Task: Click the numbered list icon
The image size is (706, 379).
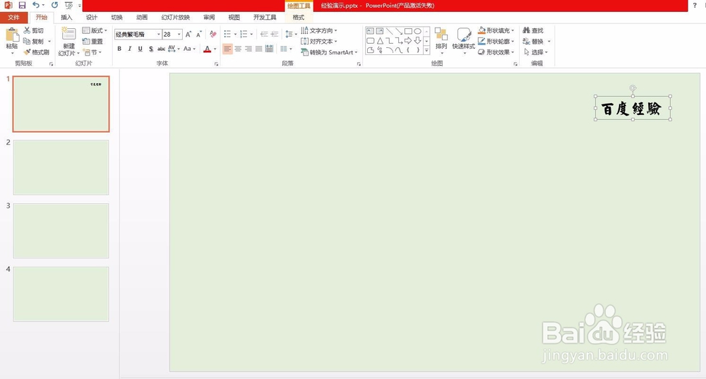Action: pos(244,34)
